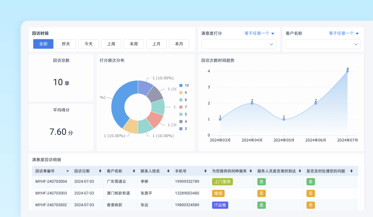Toggle legend swatch for score 3

(181, 129)
